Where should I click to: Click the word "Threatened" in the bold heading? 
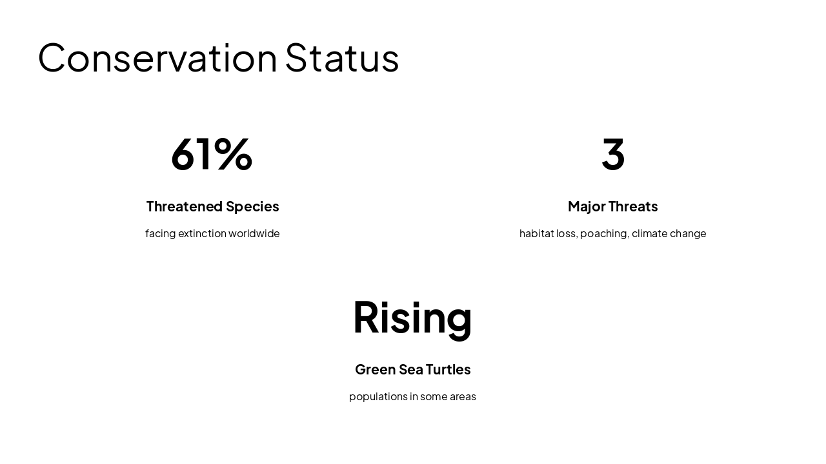[x=185, y=206]
